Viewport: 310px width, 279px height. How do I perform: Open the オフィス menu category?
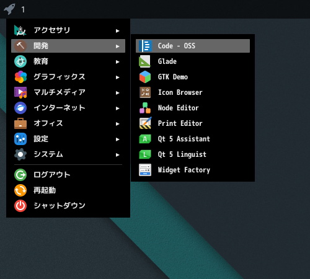(68, 123)
